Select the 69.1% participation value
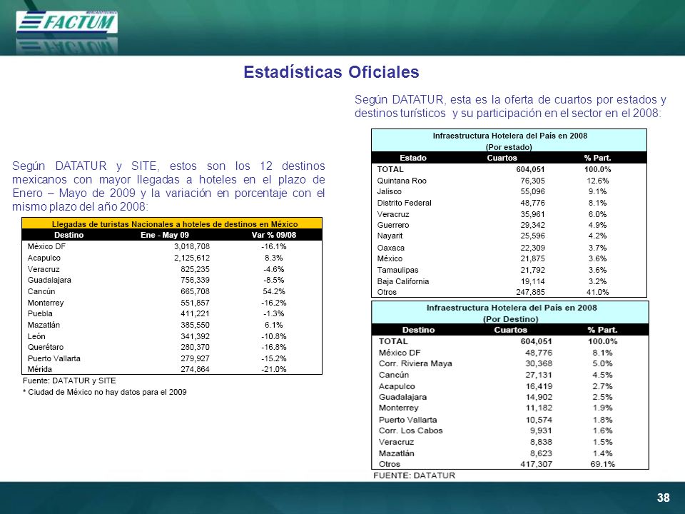Viewport: 685px width, 514px height. coord(602,464)
